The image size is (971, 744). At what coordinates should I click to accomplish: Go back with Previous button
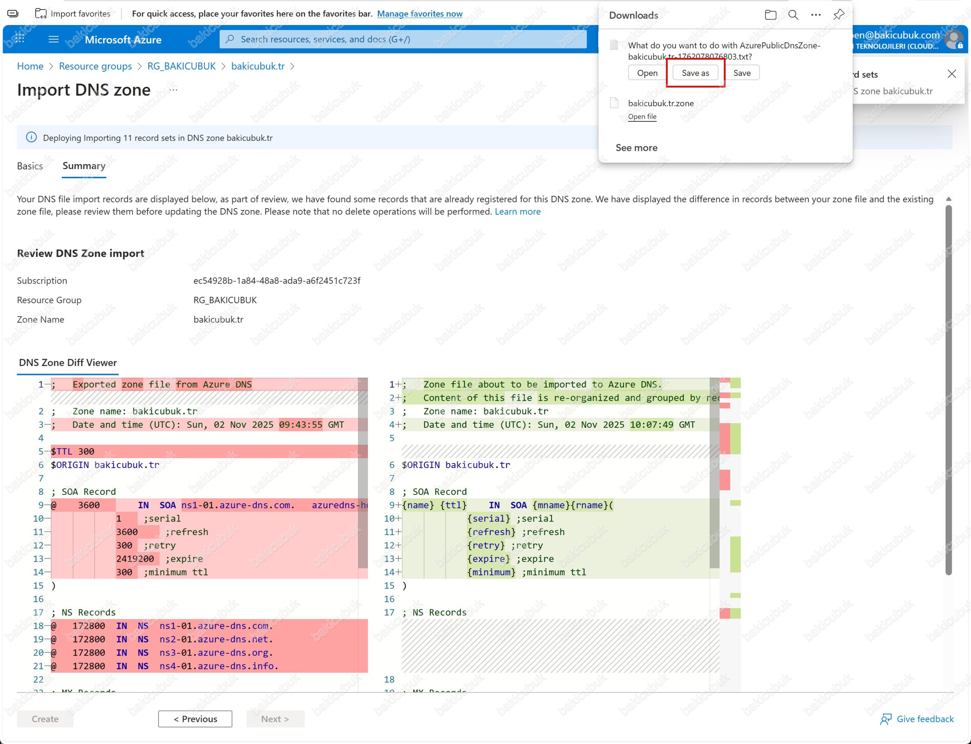[x=195, y=719]
